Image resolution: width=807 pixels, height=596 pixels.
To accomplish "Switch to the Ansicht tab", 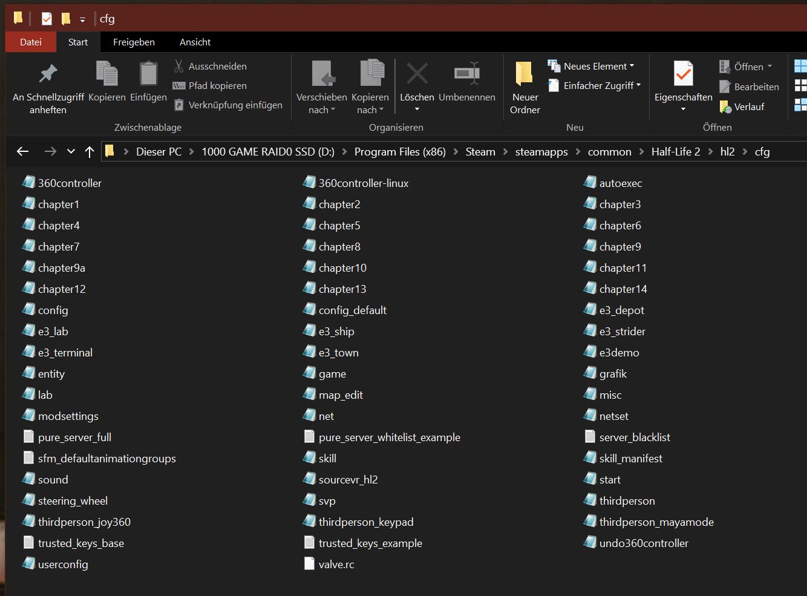I will click(195, 42).
